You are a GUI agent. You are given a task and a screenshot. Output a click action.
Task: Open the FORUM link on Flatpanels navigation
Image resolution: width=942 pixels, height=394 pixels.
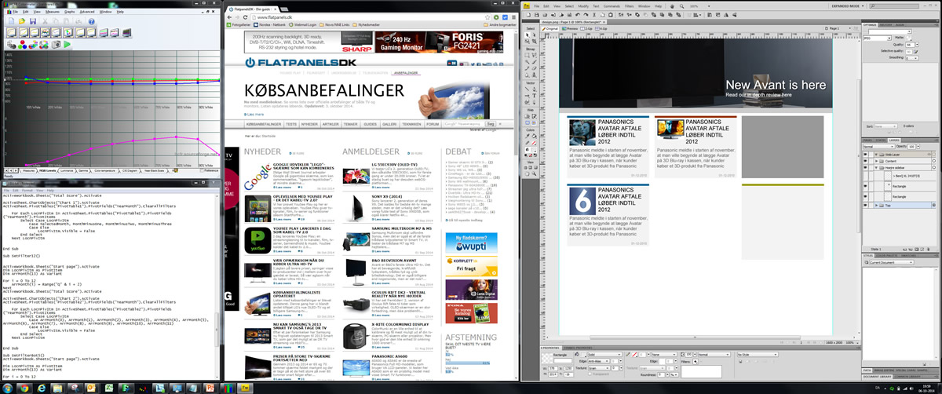click(x=433, y=124)
